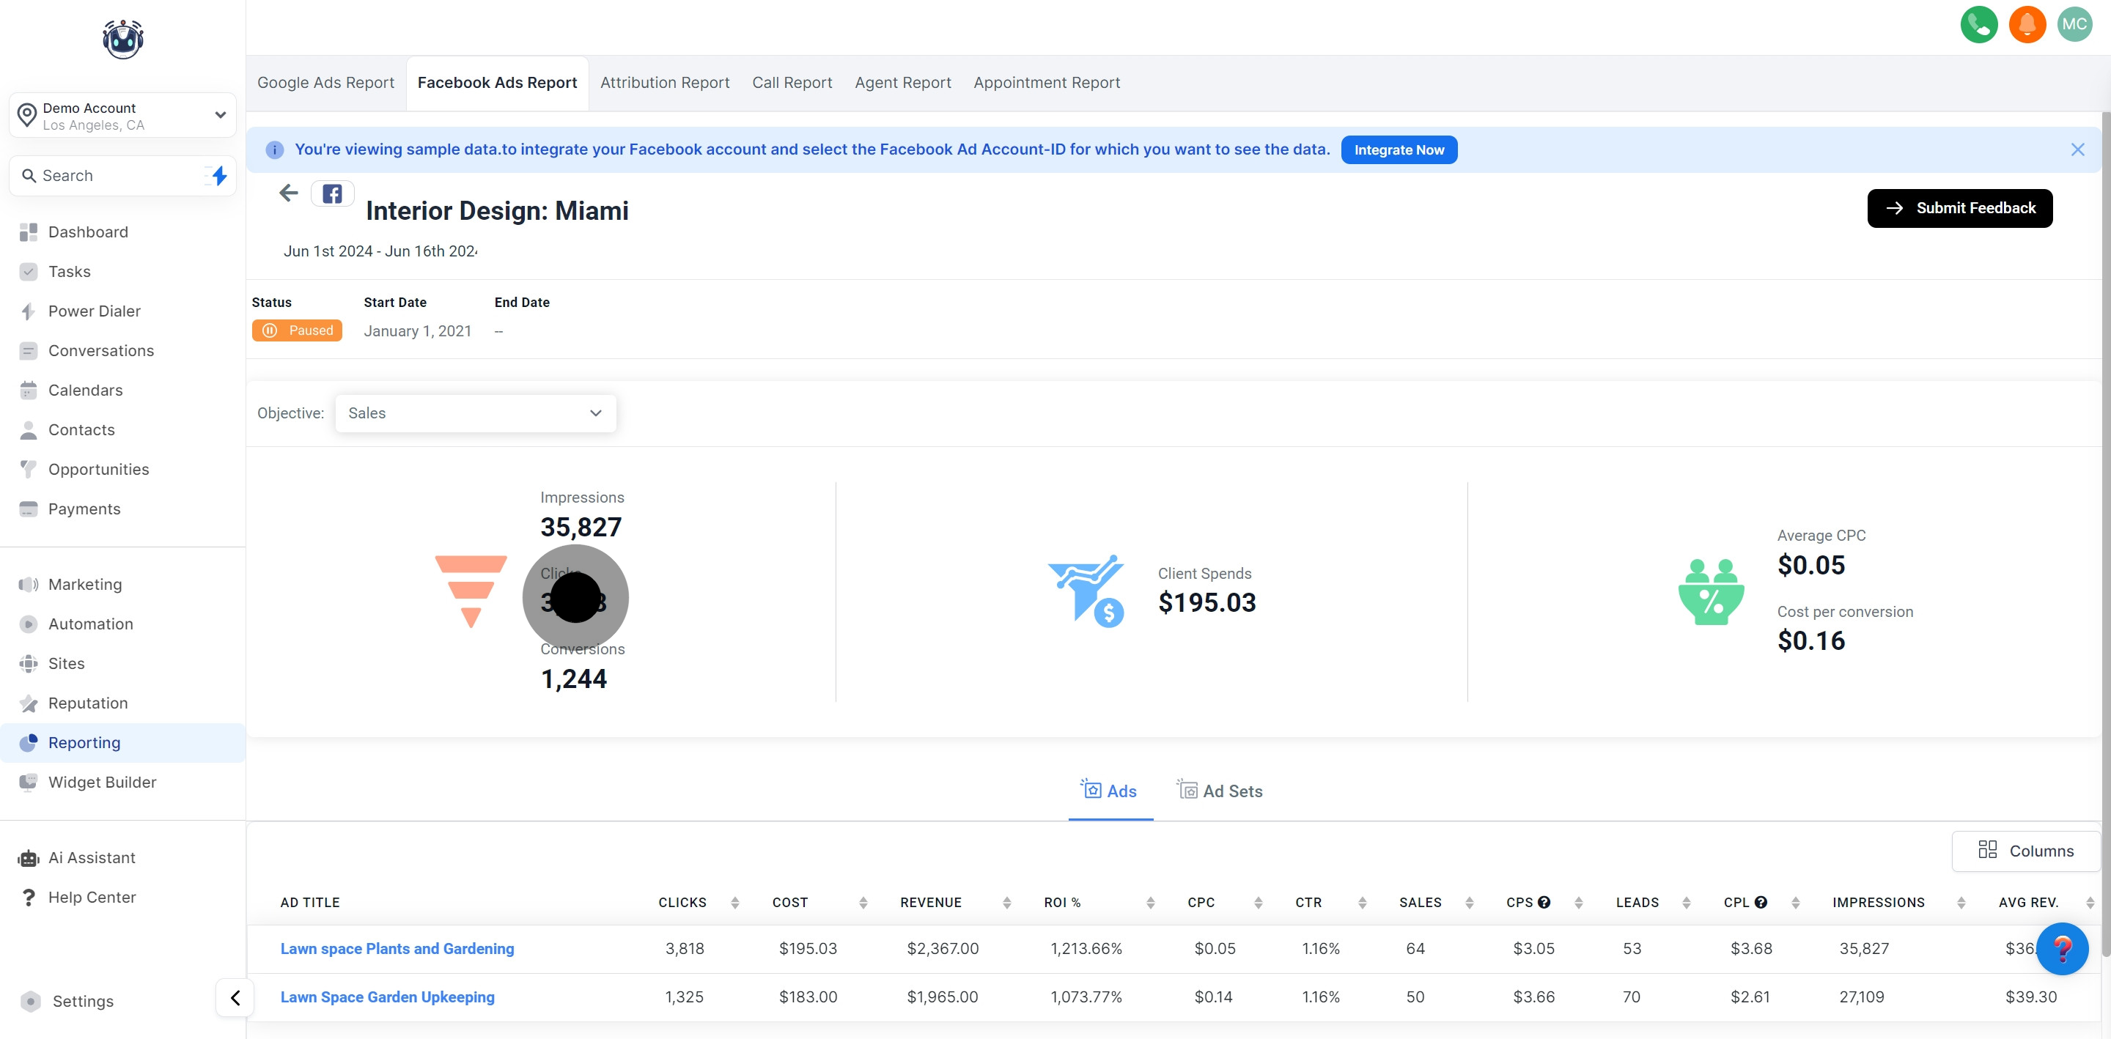Open the orange notifications bell
Image resolution: width=2111 pixels, height=1039 pixels.
click(x=2027, y=25)
